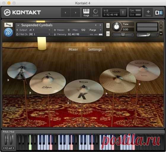Screen dimensions: 166x152
Task: Minimize the instrument header view
Action: 161,27
